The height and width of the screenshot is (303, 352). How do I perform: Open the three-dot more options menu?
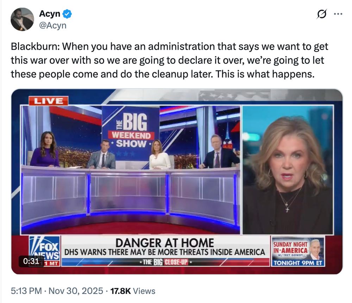[338, 14]
